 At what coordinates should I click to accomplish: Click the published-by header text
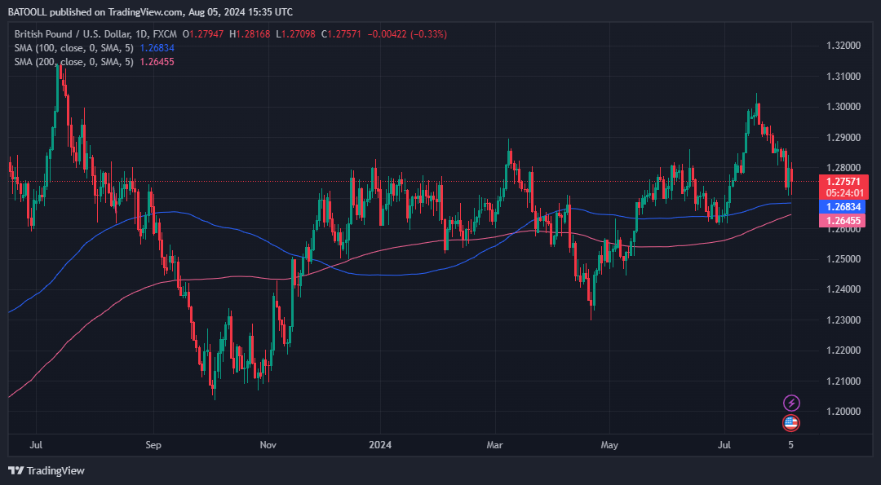150,11
